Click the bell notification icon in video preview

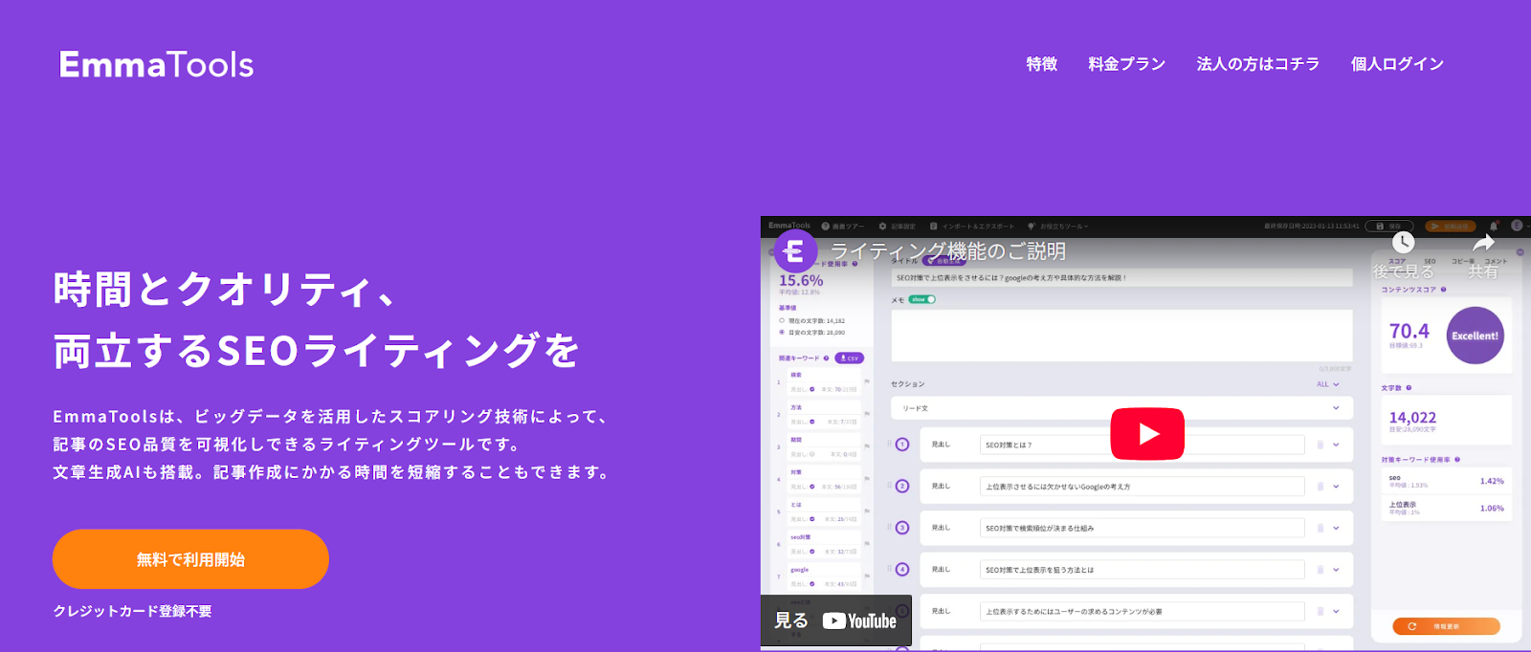pos(1494,227)
